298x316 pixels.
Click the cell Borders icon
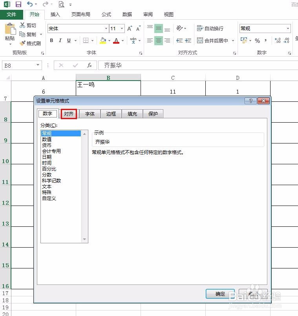(x=86, y=40)
